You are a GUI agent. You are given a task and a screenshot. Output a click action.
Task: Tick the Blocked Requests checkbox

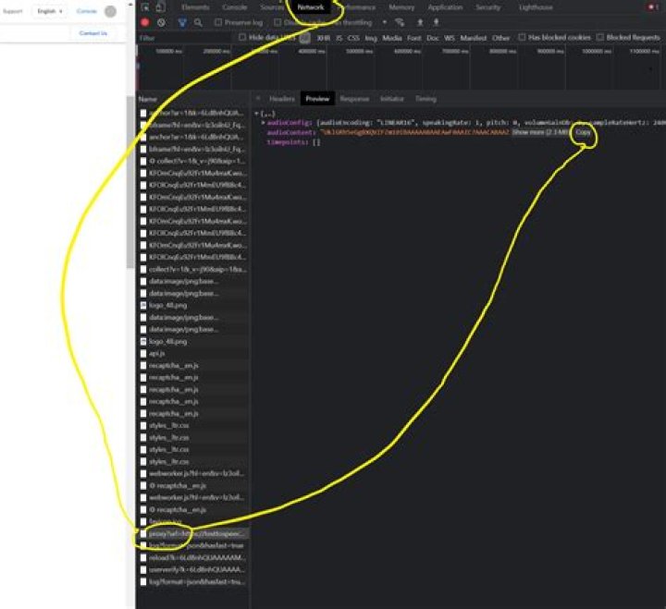[599, 37]
